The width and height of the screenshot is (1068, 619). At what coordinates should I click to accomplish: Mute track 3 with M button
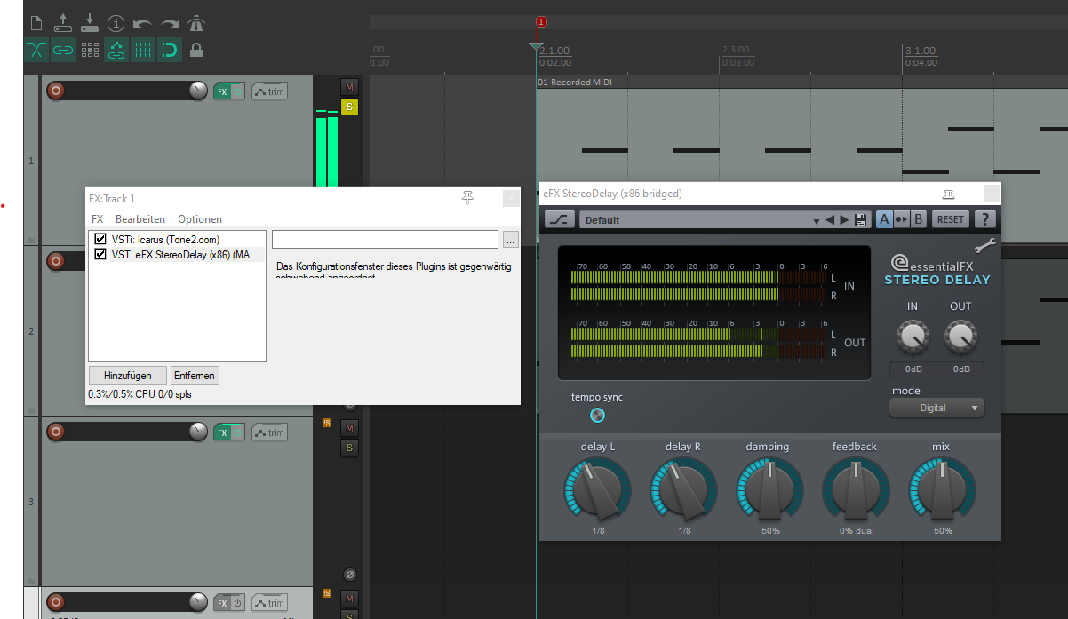point(349,428)
